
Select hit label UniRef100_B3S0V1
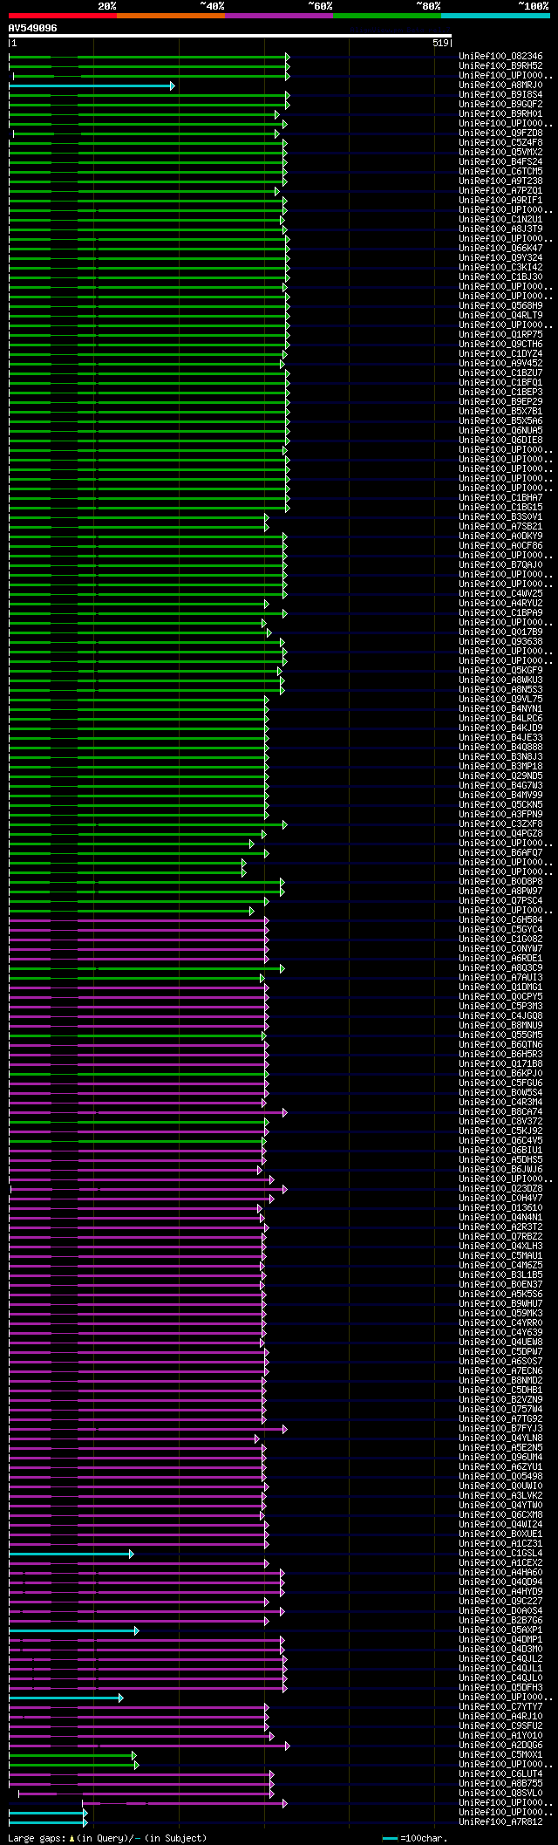pyautogui.click(x=500, y=517)
